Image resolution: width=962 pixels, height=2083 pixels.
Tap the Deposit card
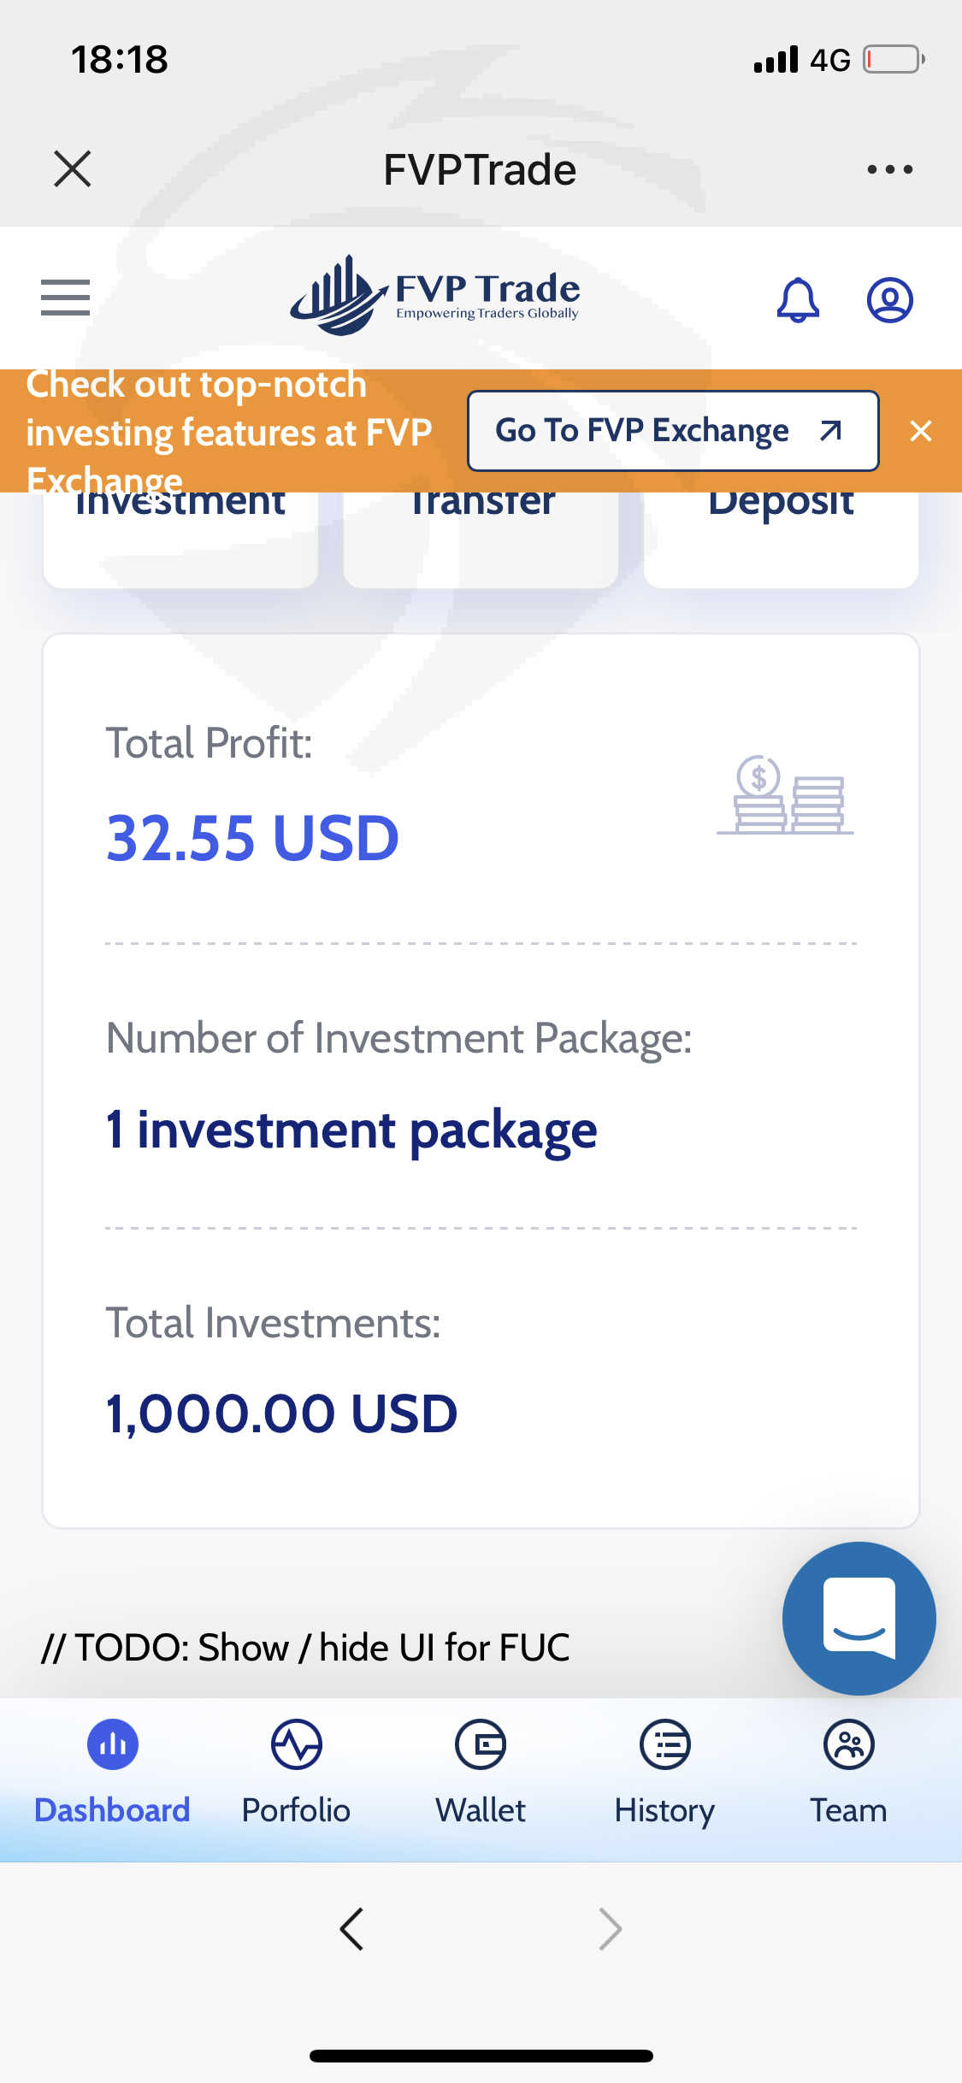click(781, 539)
